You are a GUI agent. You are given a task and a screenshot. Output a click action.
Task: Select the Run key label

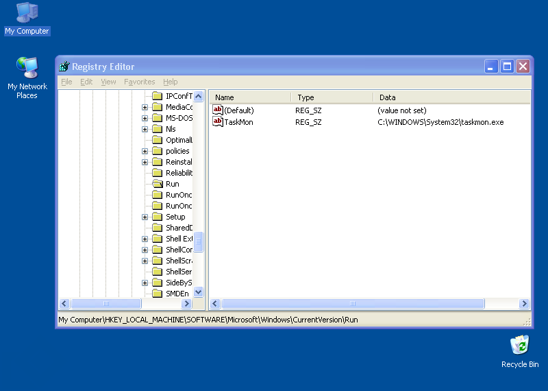(173, 184)
